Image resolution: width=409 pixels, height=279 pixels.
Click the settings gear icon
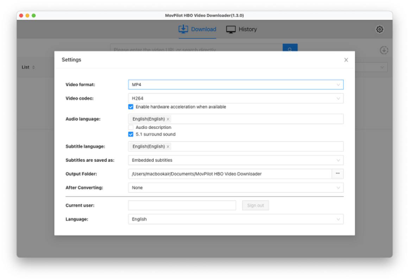pos(379,30)
